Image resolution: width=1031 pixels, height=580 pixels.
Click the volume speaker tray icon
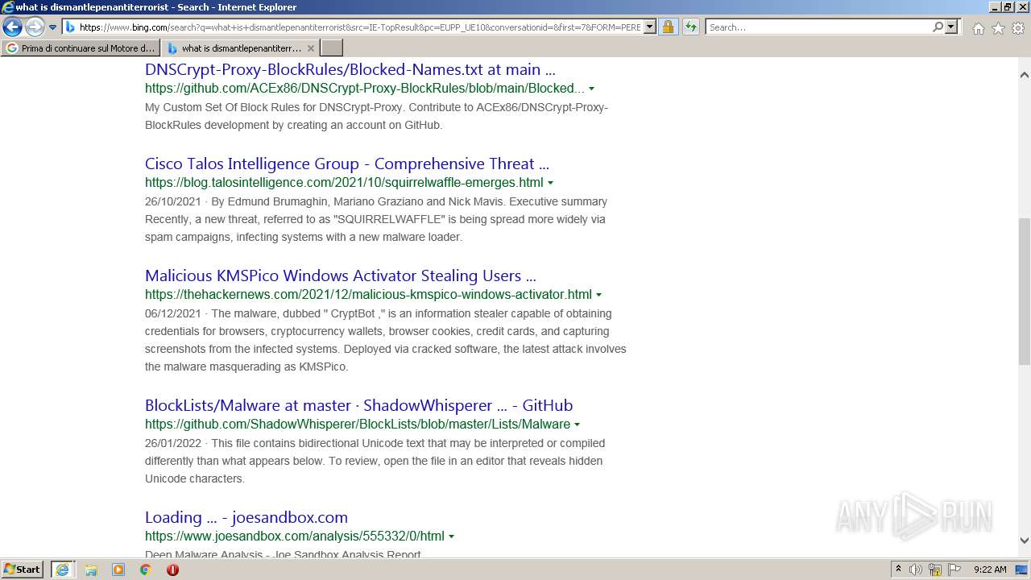tap(916, 570)
